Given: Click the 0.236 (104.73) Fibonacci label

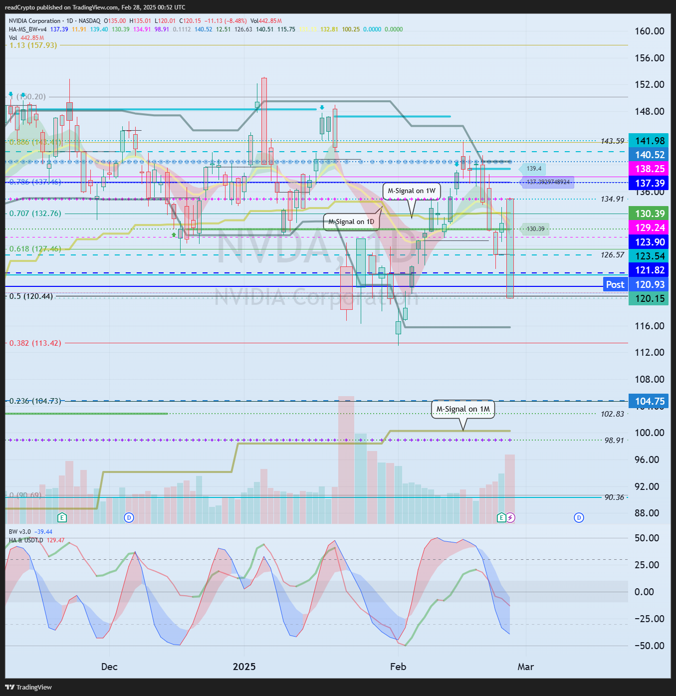Looking at the screenshot, I should click(x=35, y=401).
